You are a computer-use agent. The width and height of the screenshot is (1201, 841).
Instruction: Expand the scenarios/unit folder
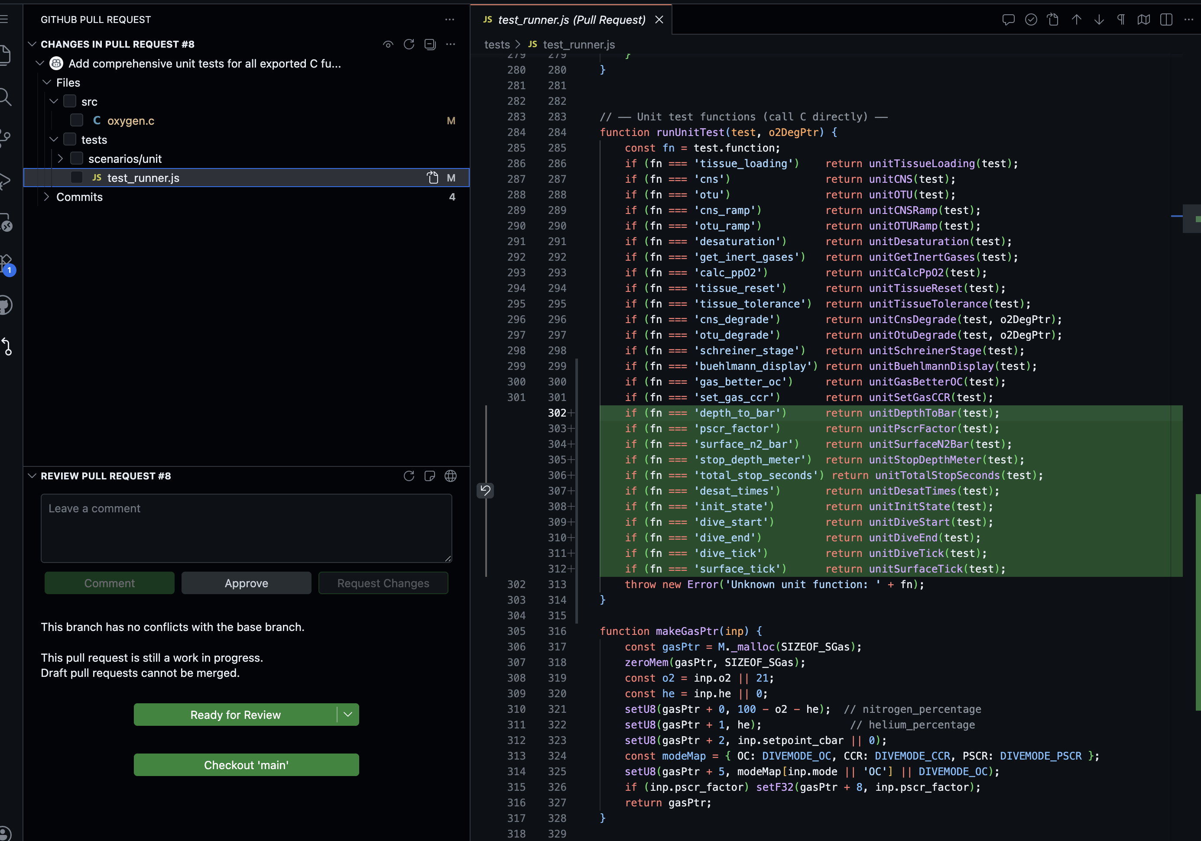(60, 158)
